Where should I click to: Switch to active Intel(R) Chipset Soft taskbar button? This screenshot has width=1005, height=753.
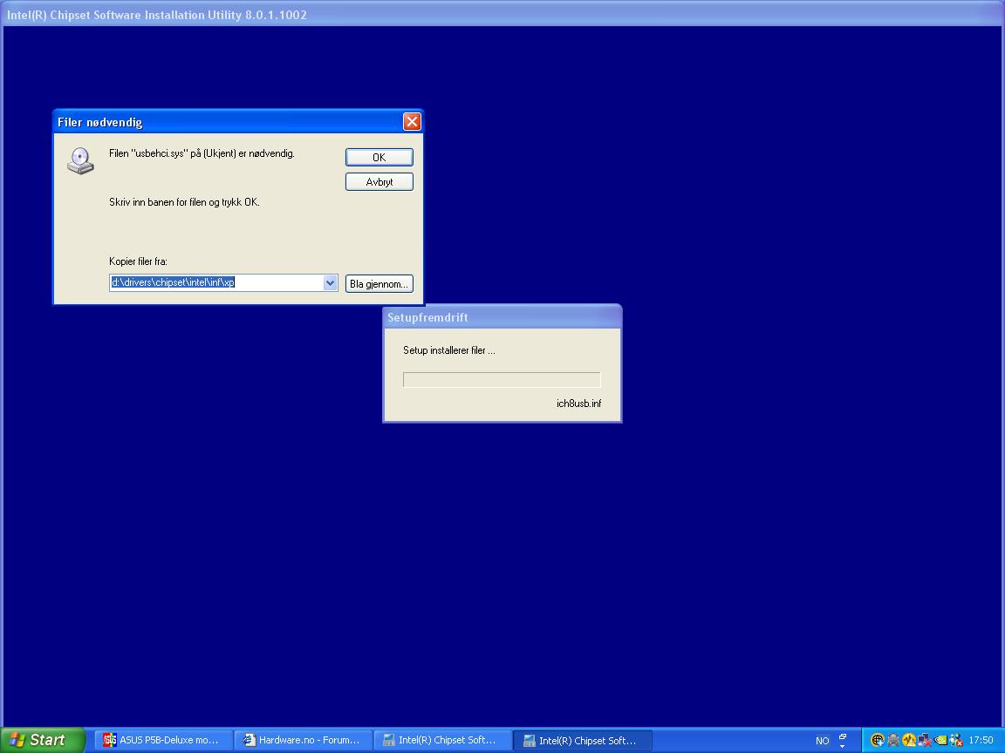click(x=583, y=740)
